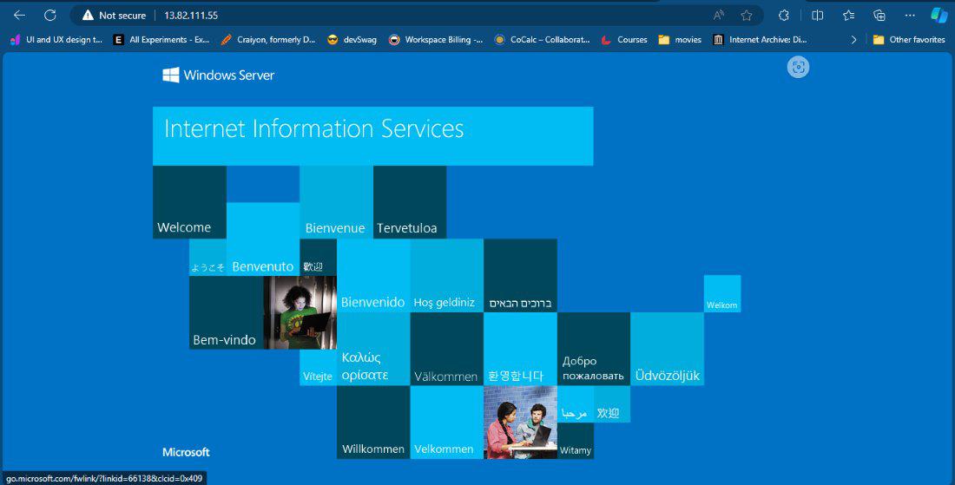Click the Velkommen tile
This screenshot has height=485, width=955.
(447, 423)
